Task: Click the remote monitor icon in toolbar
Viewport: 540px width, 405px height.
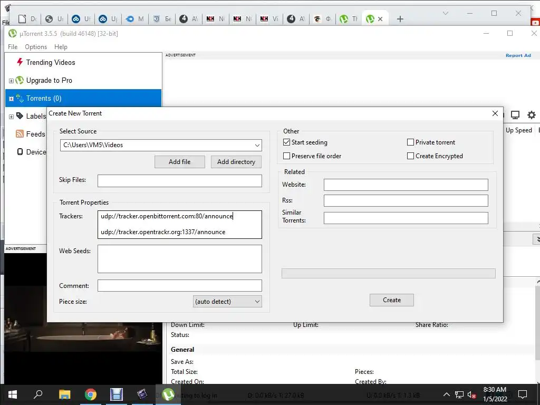Action: click(515, 114)
